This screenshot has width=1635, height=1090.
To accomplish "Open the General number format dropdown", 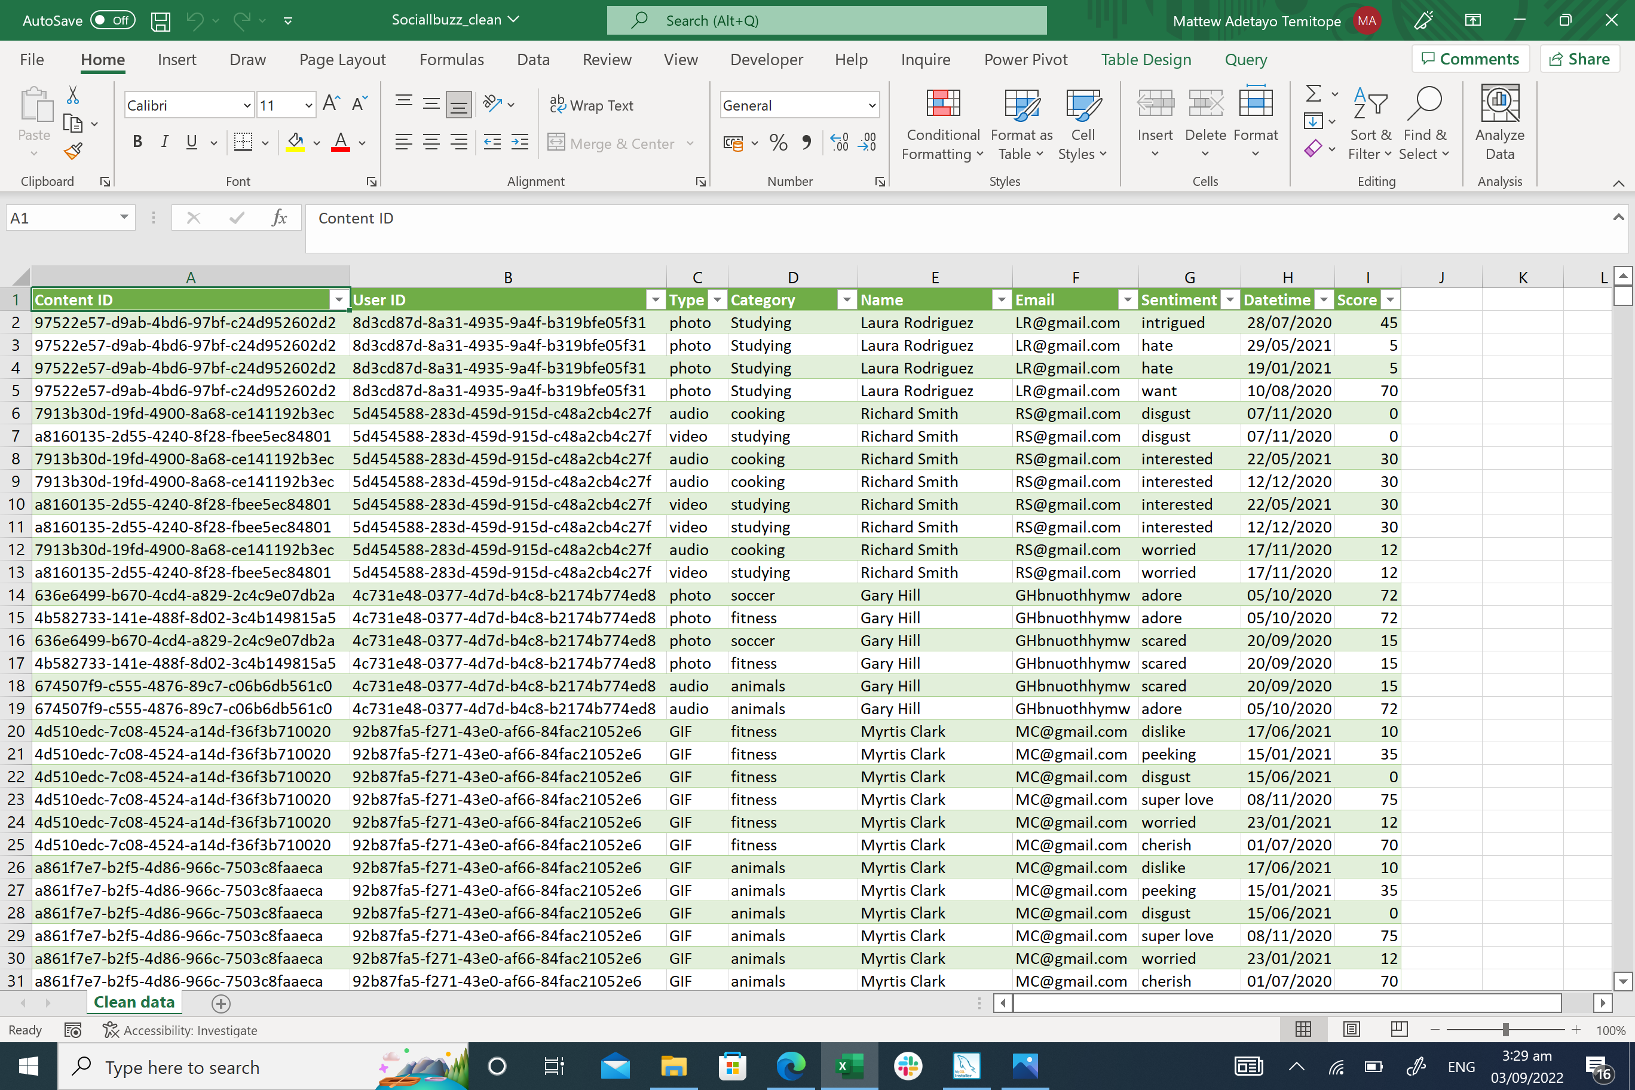I will click(872, 106).
